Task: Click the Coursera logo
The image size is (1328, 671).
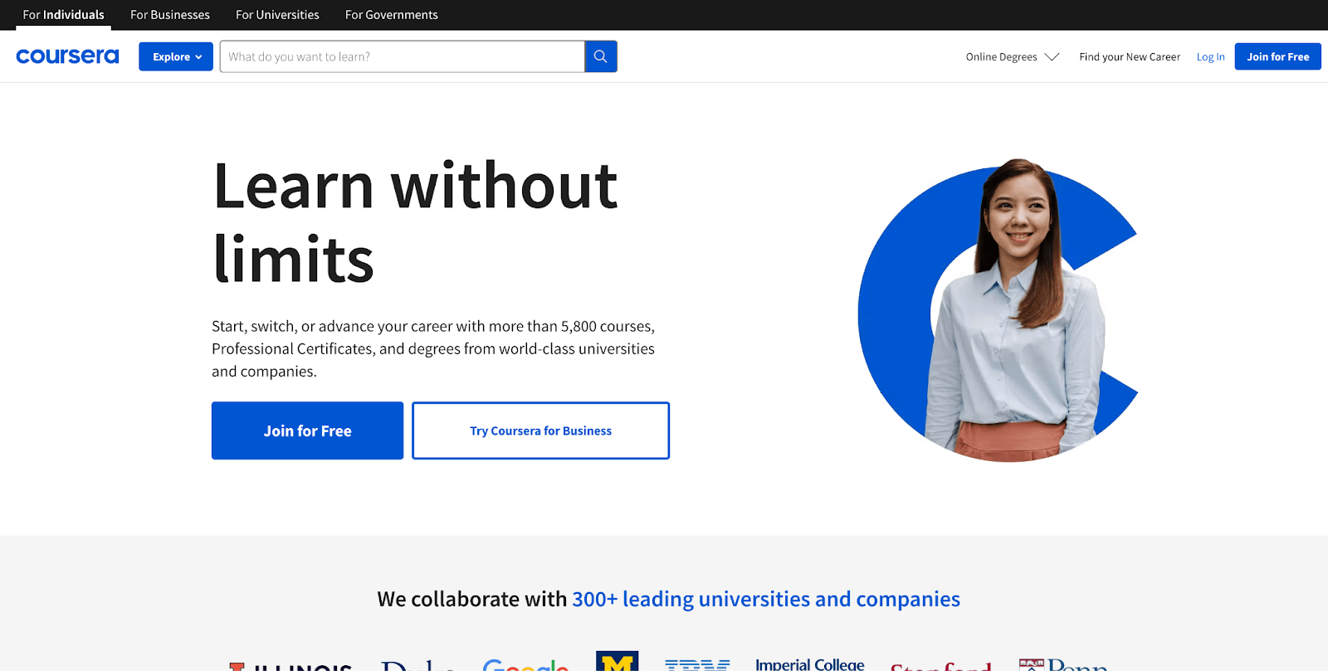Action: [x=67, y=56]
